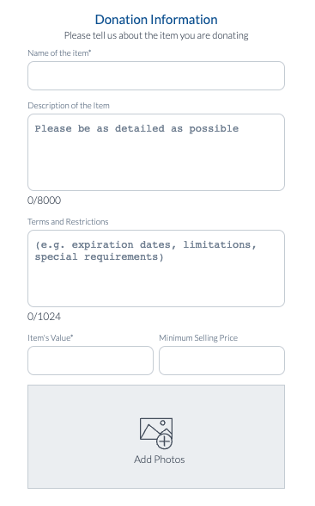Focus the Description of the Item textarea
Viewport: 315px width, 506px height.
pyautogui.click(x=156, y=152)
